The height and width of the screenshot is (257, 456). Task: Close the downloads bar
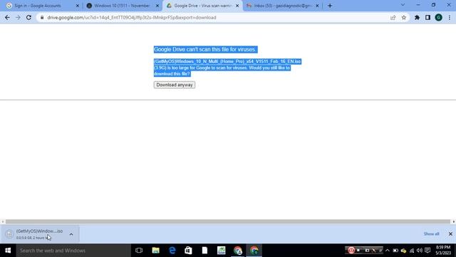[x=450, y=234]
